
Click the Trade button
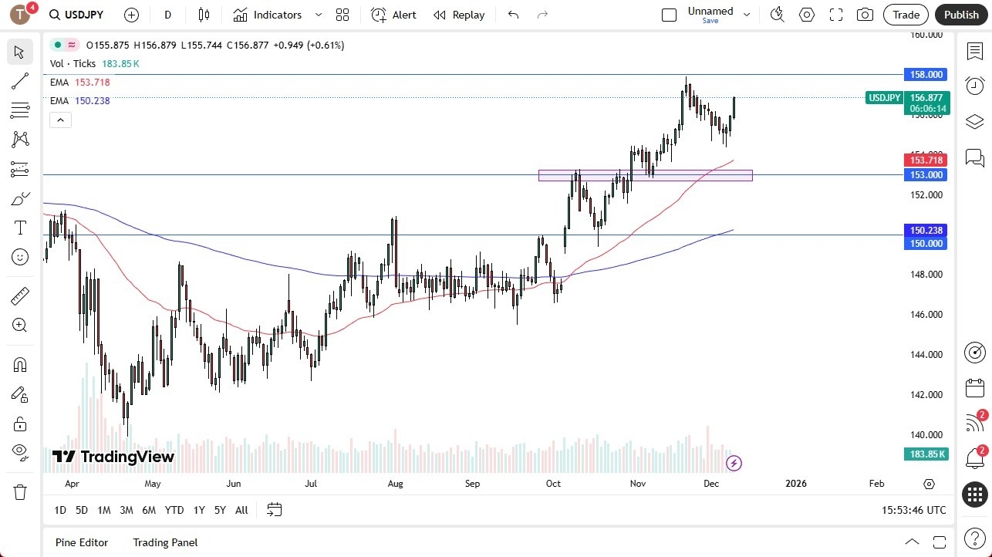(x=905, y=15)
